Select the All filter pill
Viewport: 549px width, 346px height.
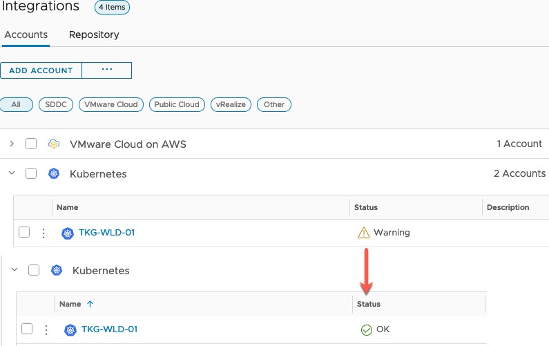(x=16, y=104)
